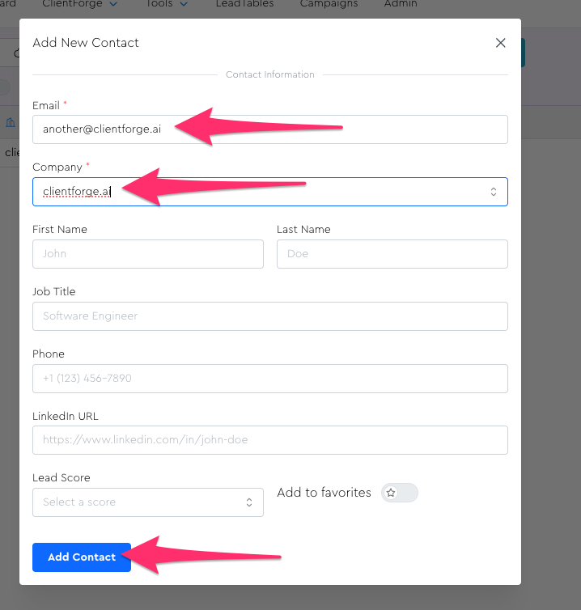Go to the Campaigns menu item
The image size is (581, 610).
tap(329, 4)
